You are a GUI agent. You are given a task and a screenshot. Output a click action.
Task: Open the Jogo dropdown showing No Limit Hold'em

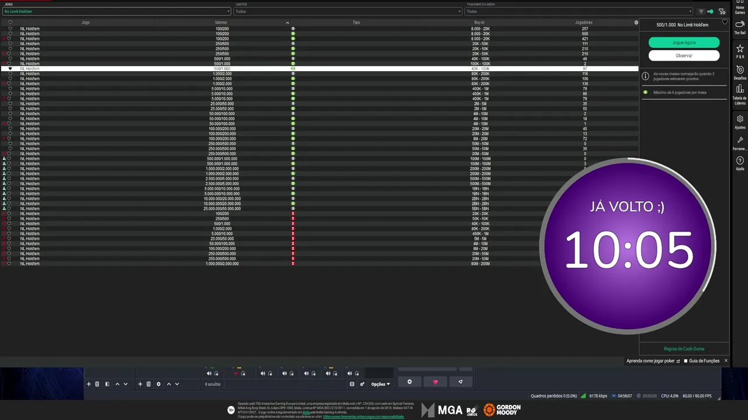tap(117, 12)
